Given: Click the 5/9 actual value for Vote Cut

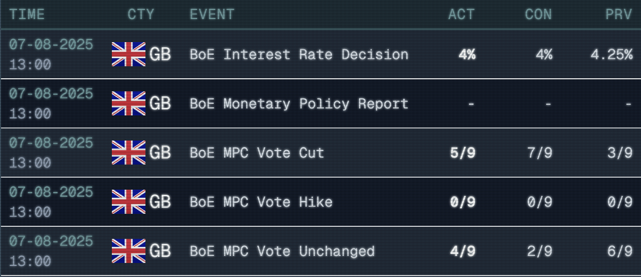Looking at the screenshot, I should pos(462,153).
